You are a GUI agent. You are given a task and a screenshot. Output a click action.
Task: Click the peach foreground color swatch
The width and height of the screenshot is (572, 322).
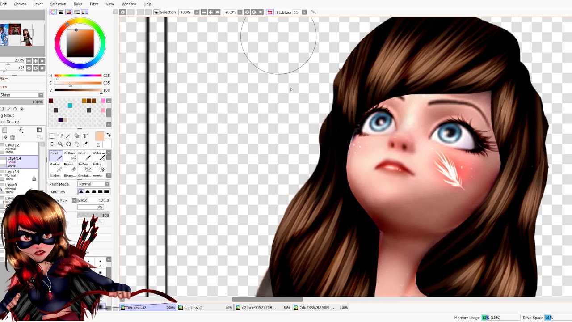100,137
